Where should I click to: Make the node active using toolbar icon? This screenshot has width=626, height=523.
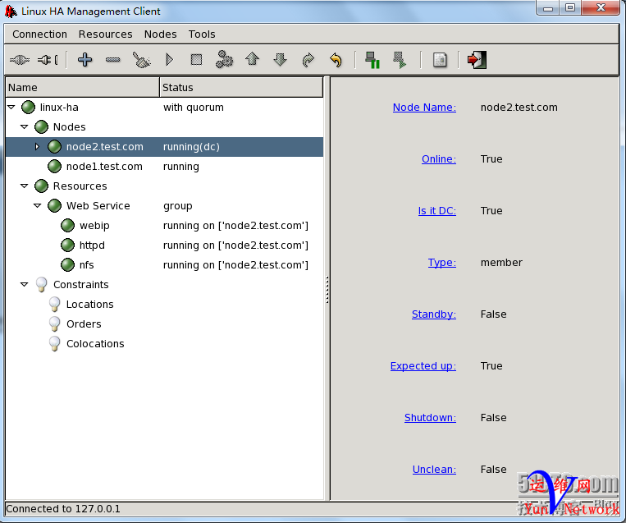[x=400, y=60]
